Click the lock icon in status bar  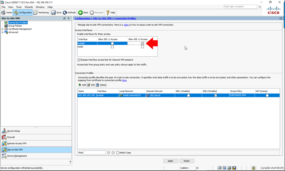click(253, 168)
